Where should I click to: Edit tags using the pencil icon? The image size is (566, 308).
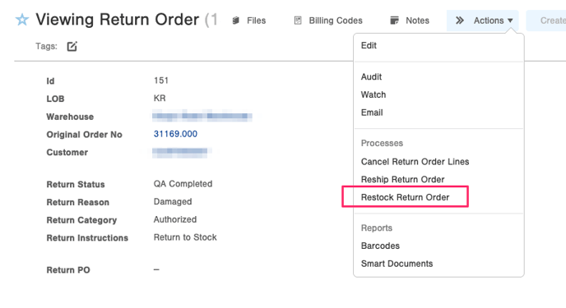click(x=72, y=47)
